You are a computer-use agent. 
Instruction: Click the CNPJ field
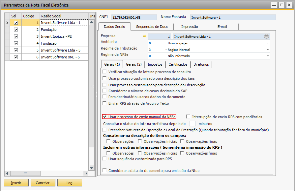pyautogui.click(x=134, y=17)
